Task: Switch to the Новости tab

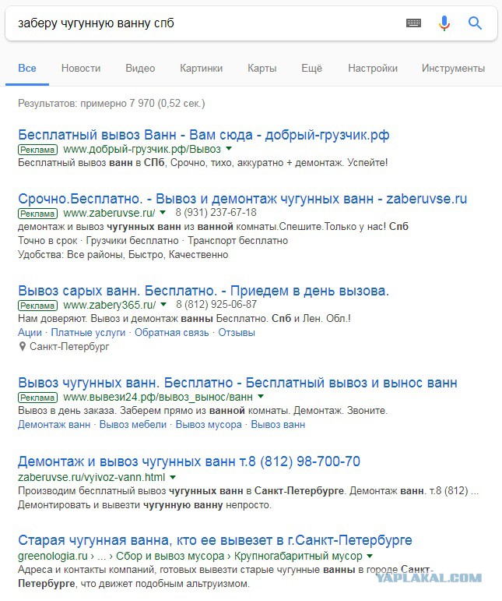Action: coord(81,69)
